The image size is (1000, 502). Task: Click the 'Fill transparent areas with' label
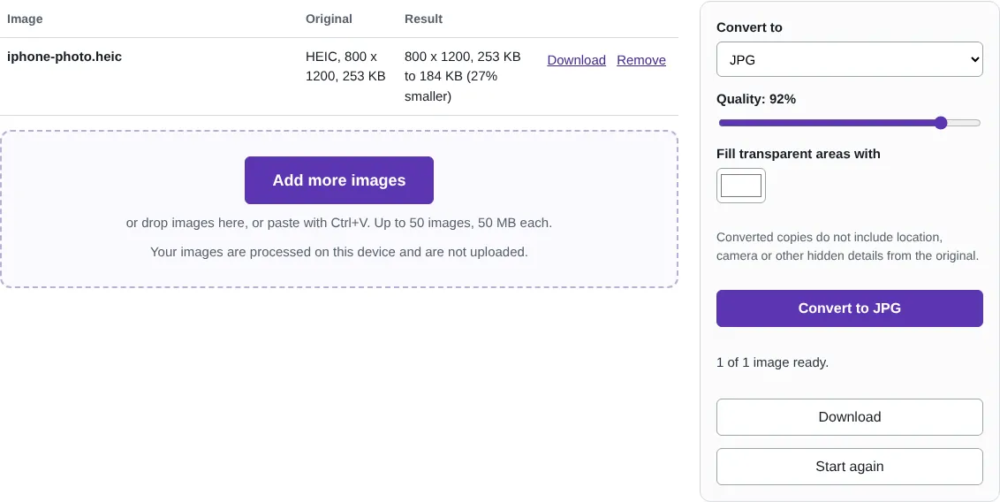798,154
